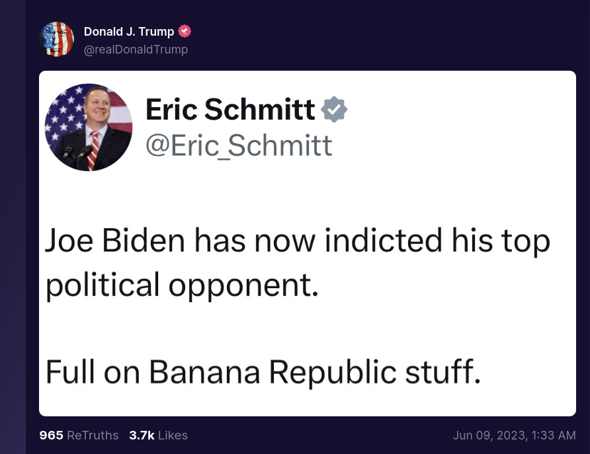This screenshot has width=590, height=454.
Task: Click the word "ReTruths" label
Action: coord(93,435)
